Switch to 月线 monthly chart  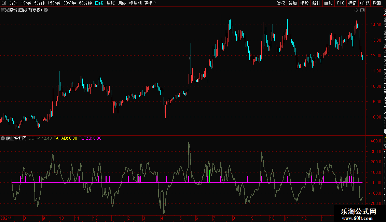click(122, 3)
